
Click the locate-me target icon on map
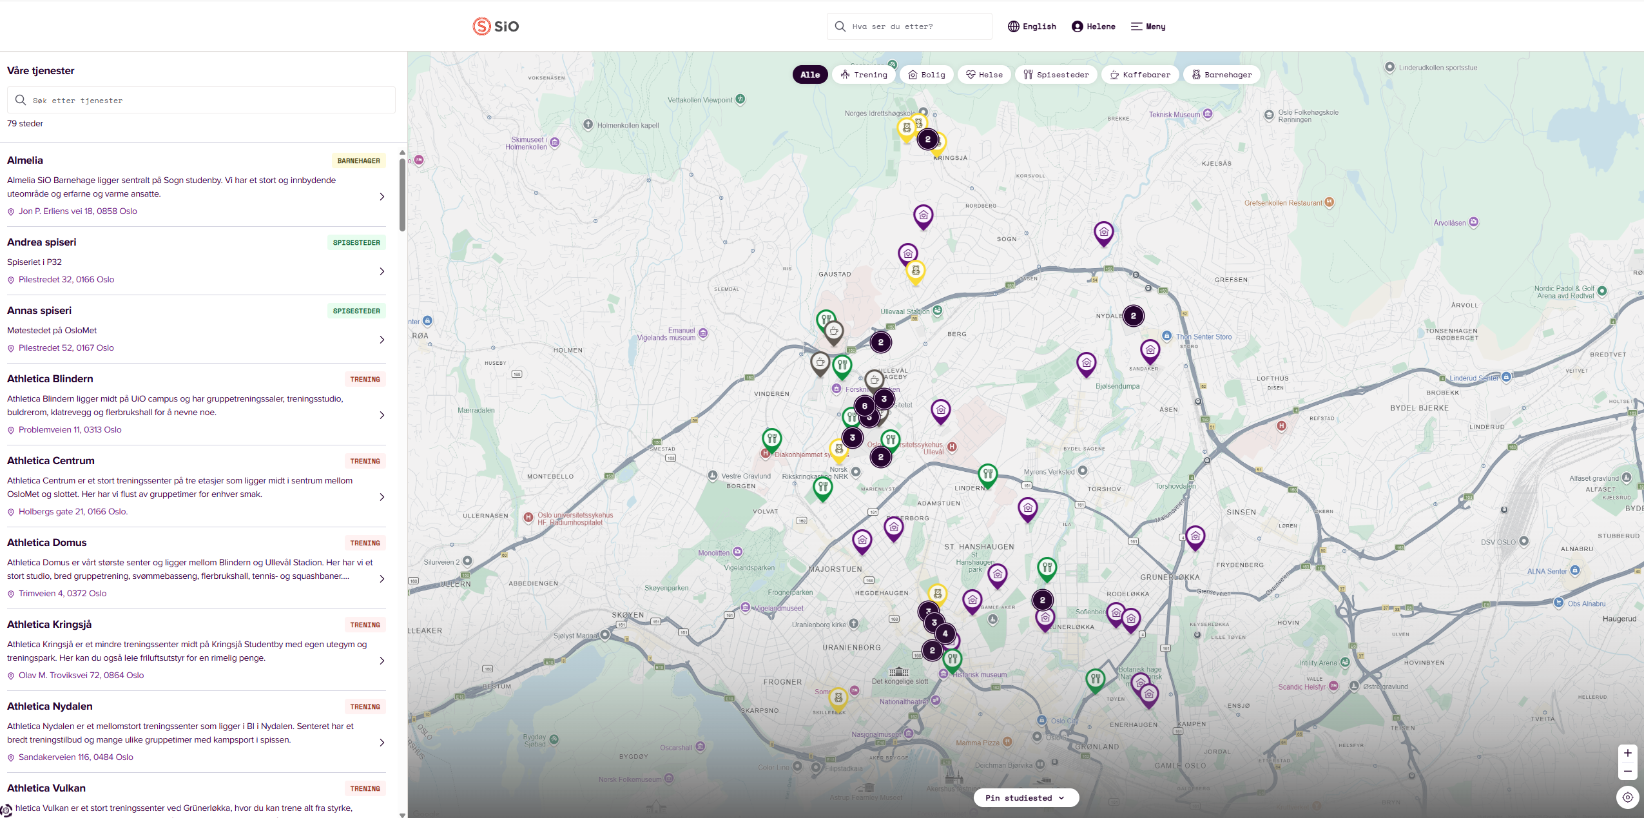click(x=1627, y=797)
